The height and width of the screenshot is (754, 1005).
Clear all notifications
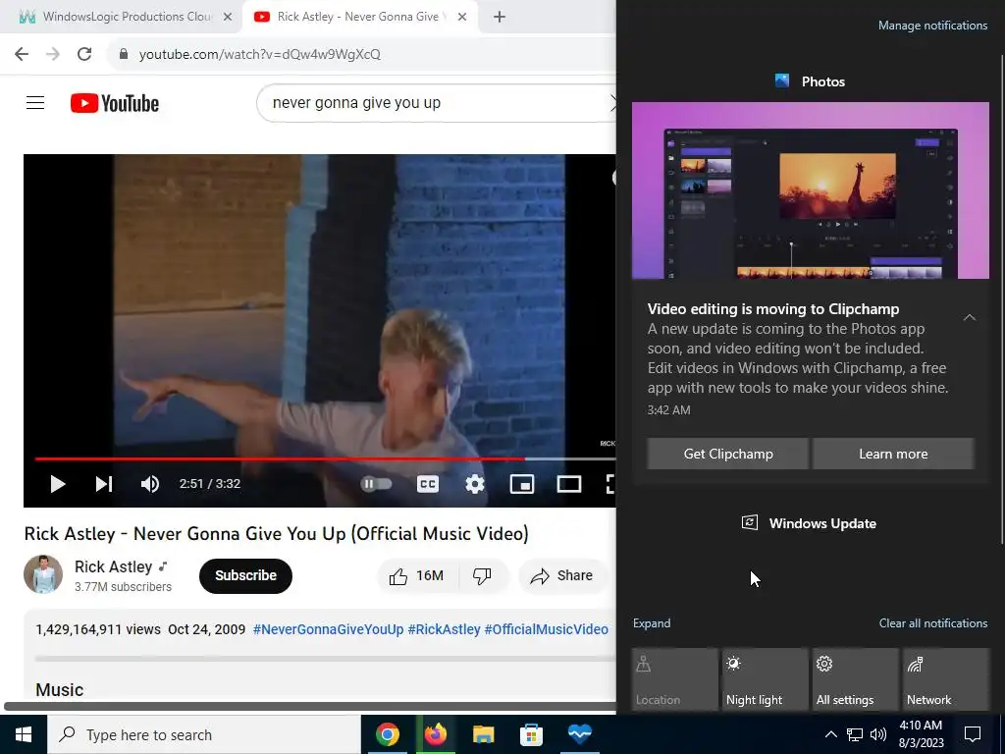tap(933, 623)
